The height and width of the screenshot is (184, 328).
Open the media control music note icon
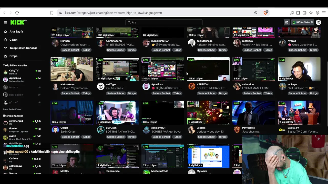(292, 13)
